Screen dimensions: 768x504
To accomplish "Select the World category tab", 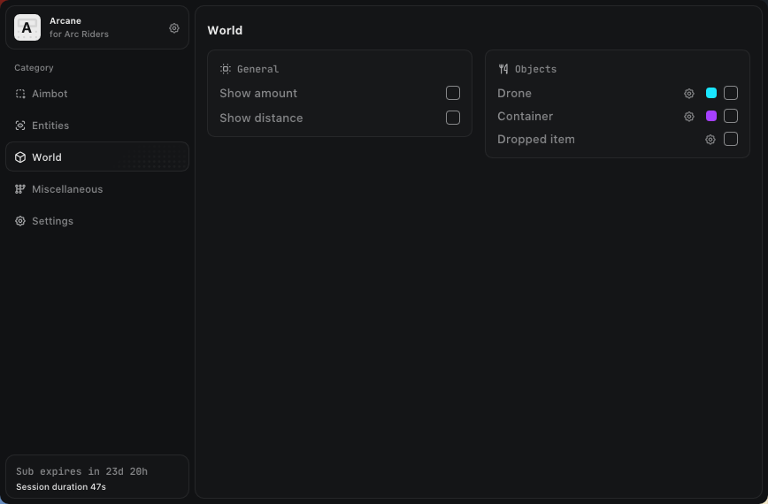I will coord(47,157).
